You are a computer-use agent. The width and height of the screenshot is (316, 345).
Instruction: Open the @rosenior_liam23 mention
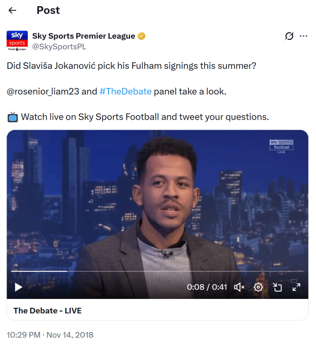[43, 92]
